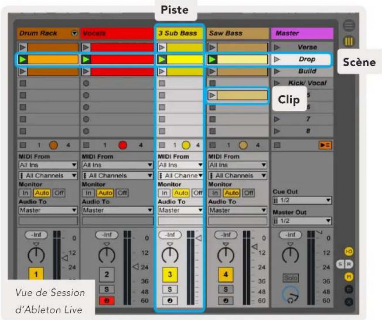Click Back to Arrangement orange button
The width and height of the screenshot is (382, 320).
tap(325, 145)
